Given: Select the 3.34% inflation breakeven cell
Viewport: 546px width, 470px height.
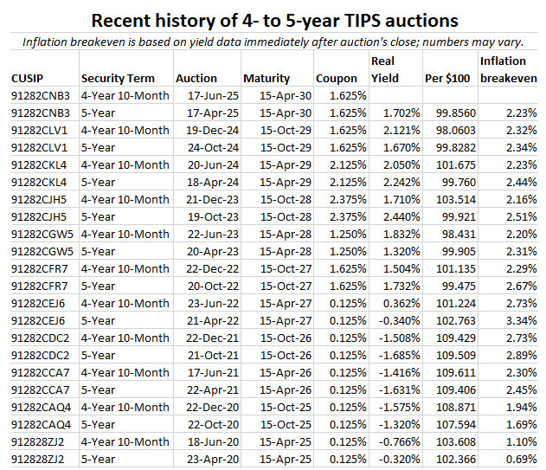Looking at the screenshot, I should [520, 320].
